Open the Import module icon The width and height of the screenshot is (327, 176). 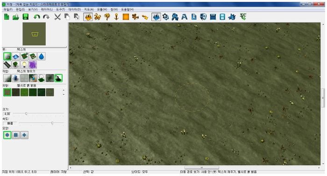pos(194,17)
